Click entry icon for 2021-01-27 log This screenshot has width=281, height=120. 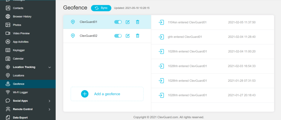click(x=161, y=95)
